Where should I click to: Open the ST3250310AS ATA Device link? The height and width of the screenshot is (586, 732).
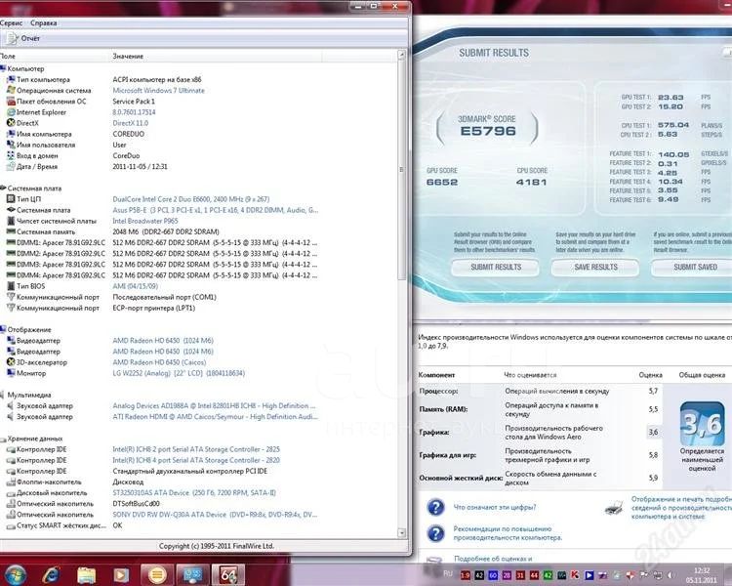(194, 493)
